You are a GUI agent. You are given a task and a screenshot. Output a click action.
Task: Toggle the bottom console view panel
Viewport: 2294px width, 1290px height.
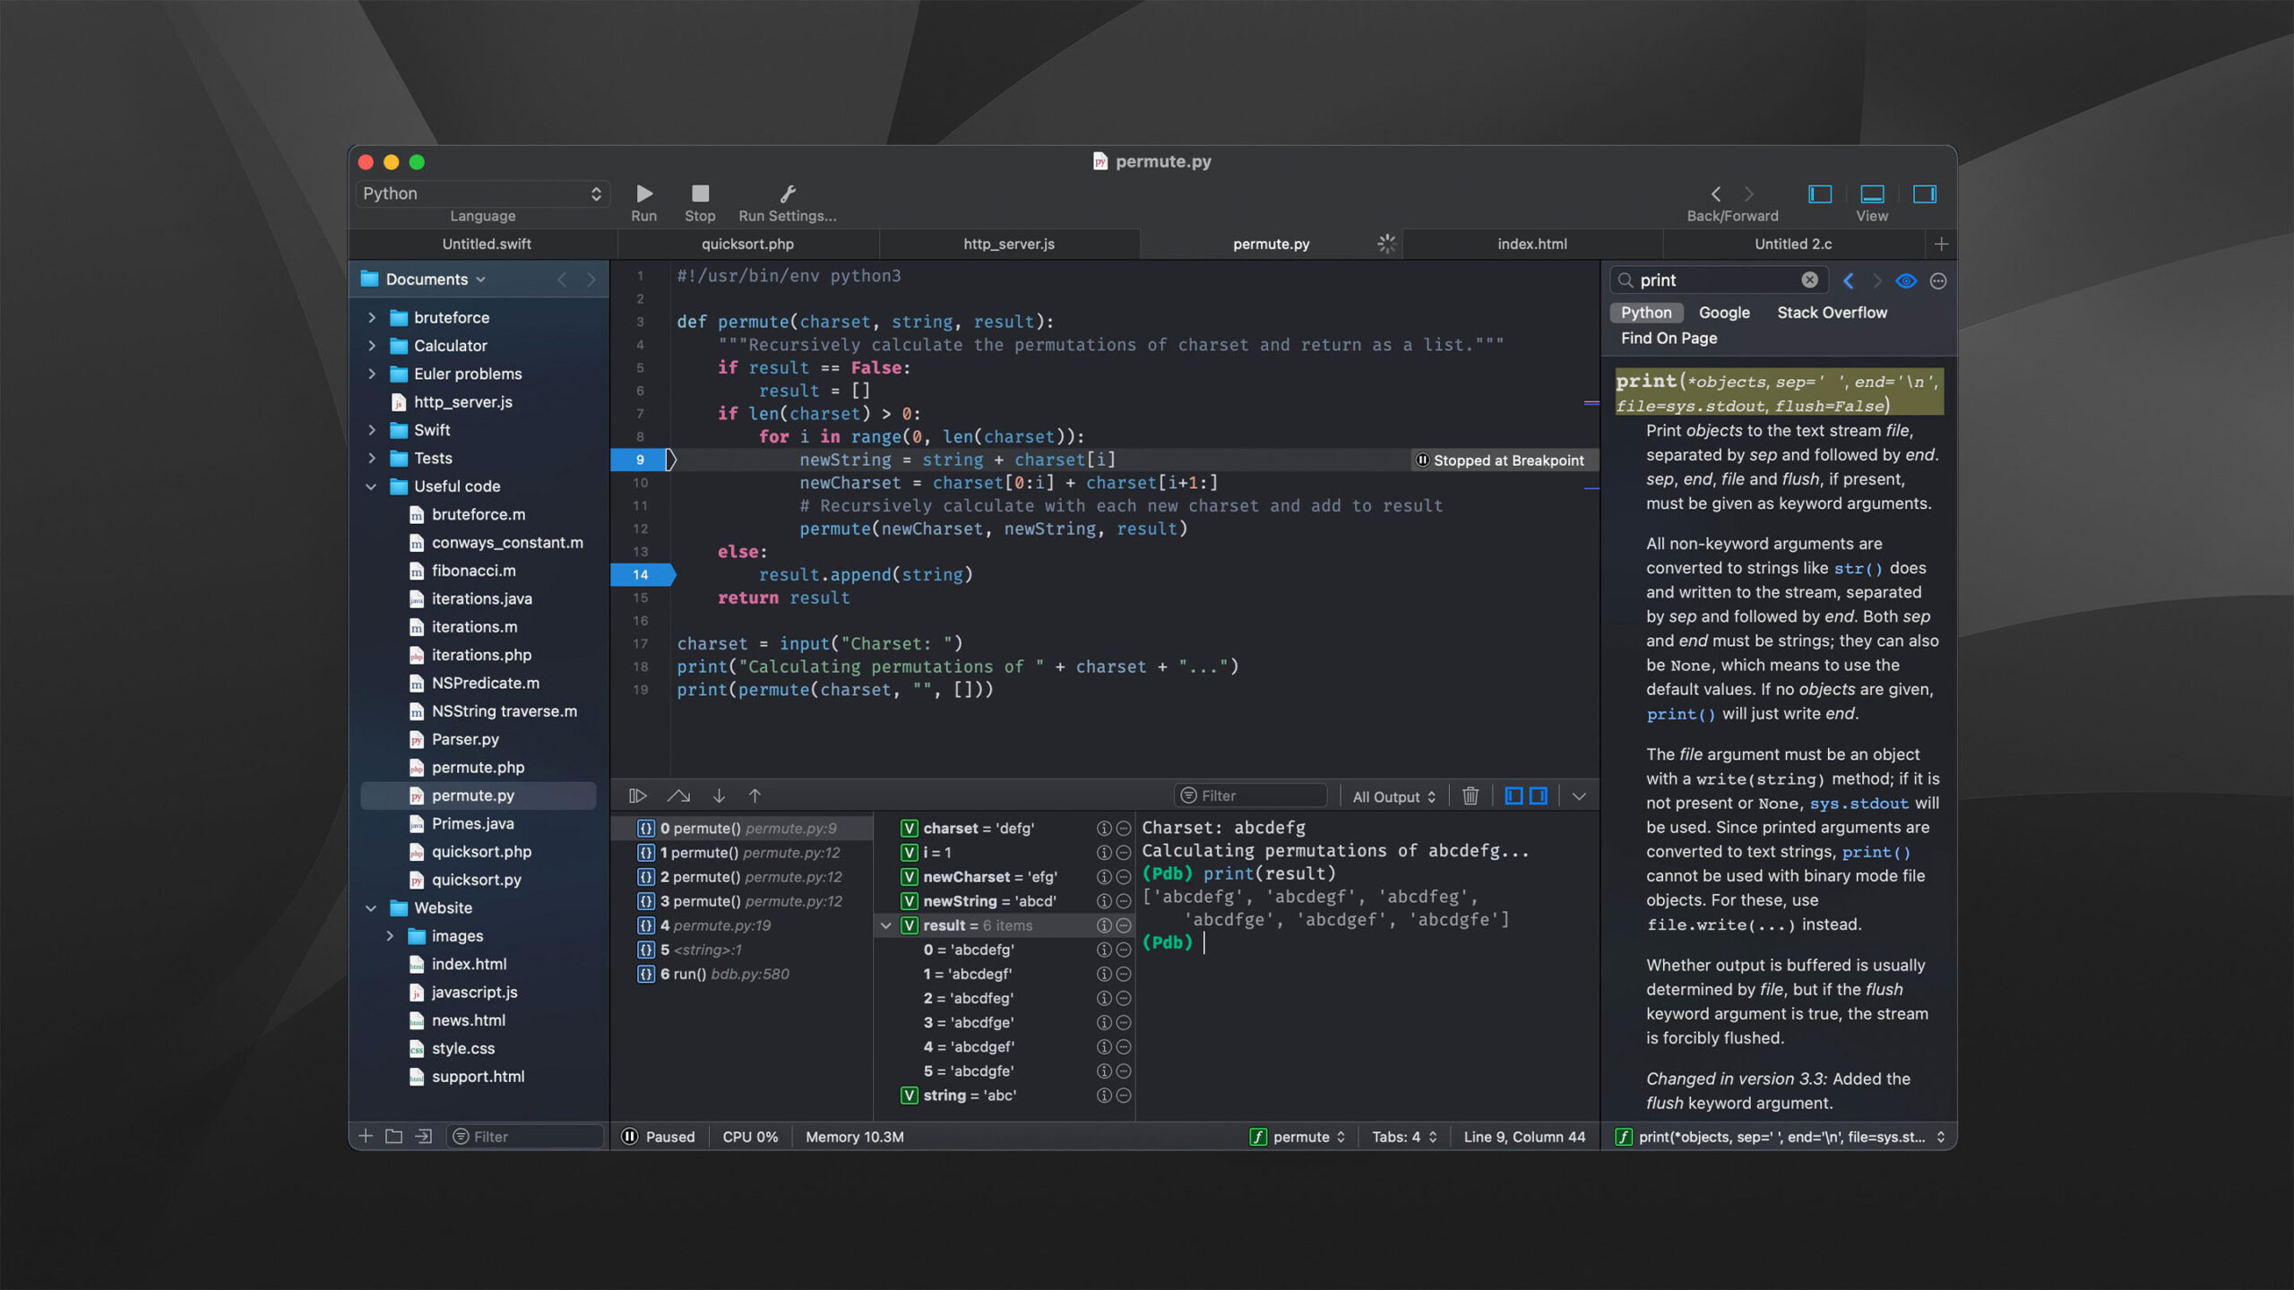tap(1872, 193)
